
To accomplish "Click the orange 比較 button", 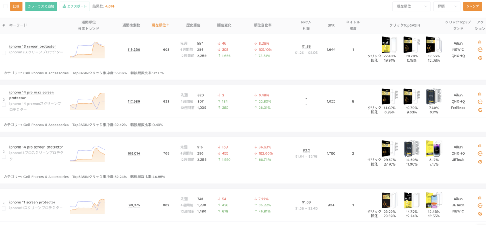I will [16, 6].
